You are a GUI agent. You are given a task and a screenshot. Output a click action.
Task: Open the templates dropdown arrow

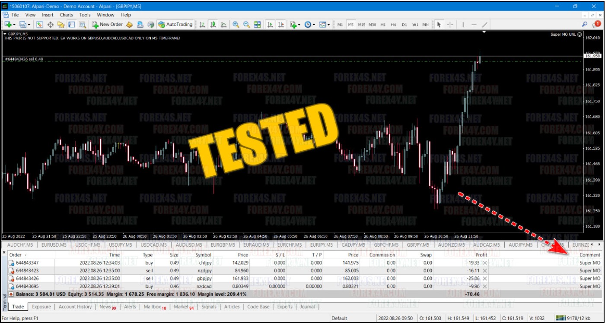[x=328, y=25]
